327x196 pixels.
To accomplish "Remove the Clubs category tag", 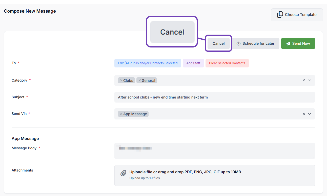I will pos(121,81).
